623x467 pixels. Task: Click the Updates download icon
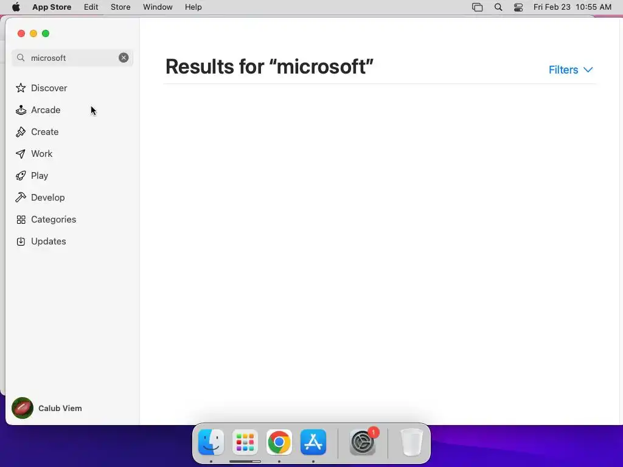tap(21, 241)
